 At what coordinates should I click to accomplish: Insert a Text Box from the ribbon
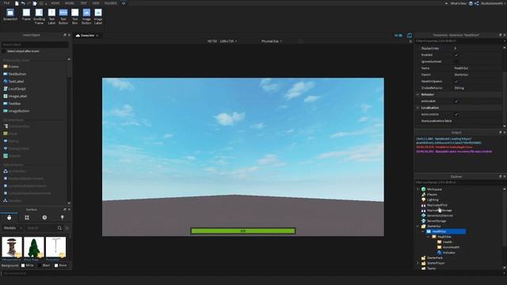(x=74, y=17)
